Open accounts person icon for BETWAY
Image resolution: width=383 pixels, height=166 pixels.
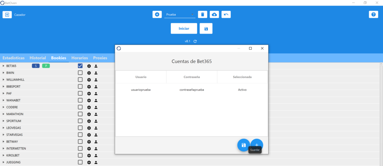click(x=96, y=142)
